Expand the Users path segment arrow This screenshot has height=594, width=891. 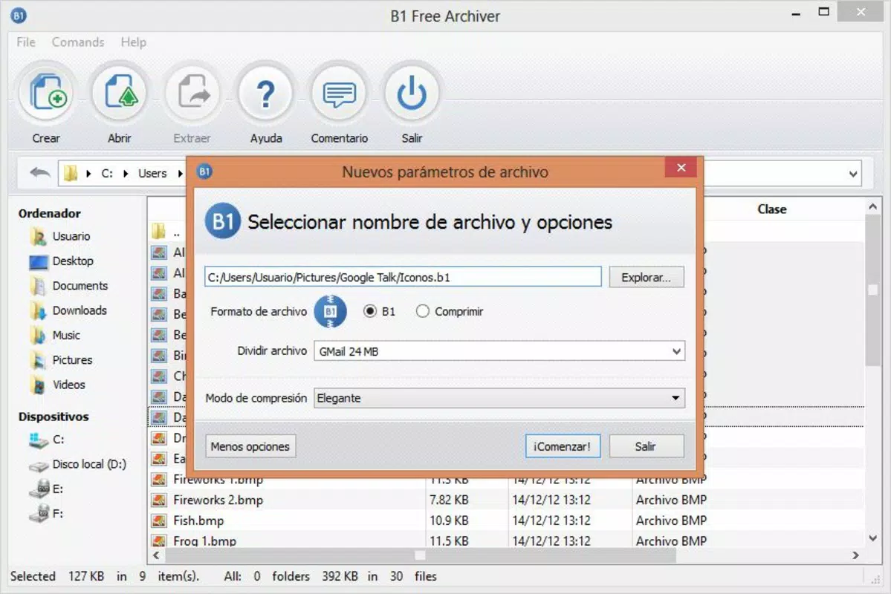[180, 173]
